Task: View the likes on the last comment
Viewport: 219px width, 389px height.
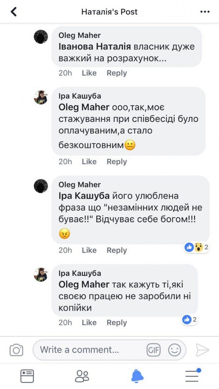Action: pyautogui.click(x=190, y=319)
